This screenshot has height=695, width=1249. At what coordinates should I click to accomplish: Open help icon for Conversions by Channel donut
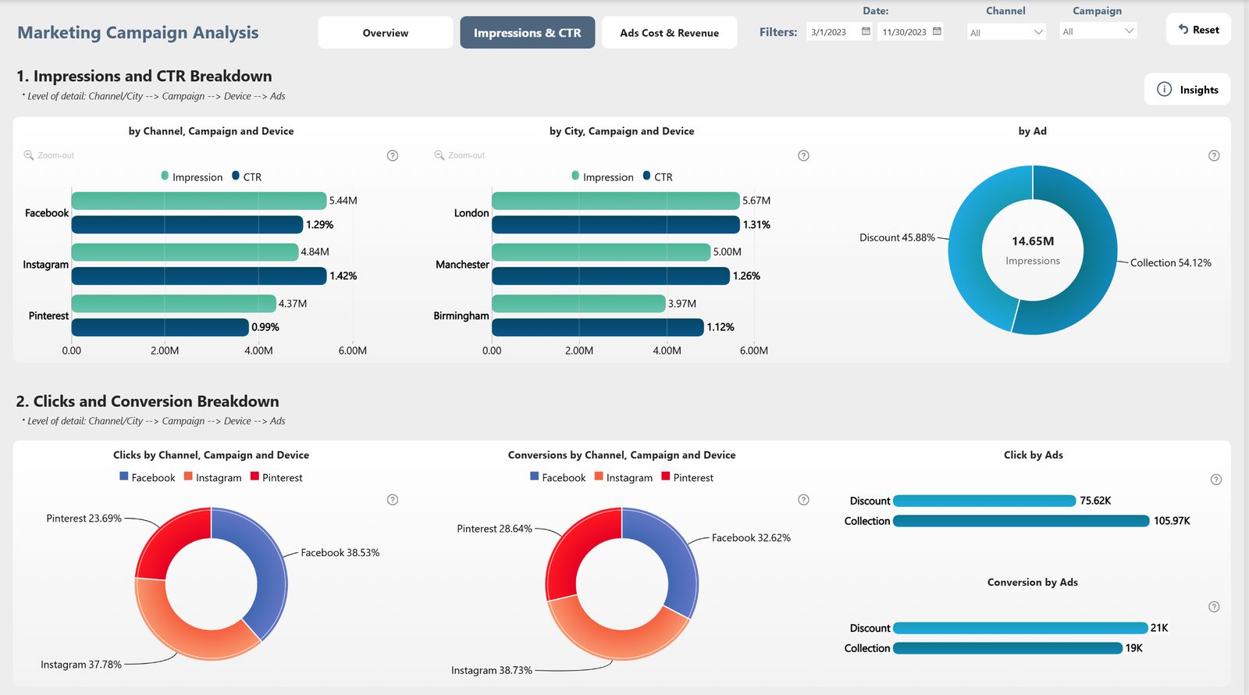(x=803, y=500)
